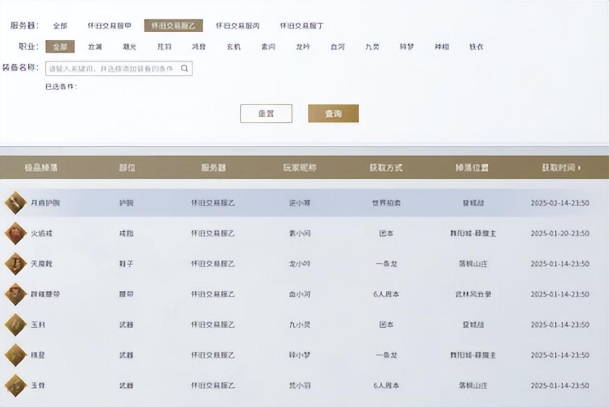Choose the 怀旧交易服甲 server filter
The width and height of the screenshot is (609, 407).
109,26
